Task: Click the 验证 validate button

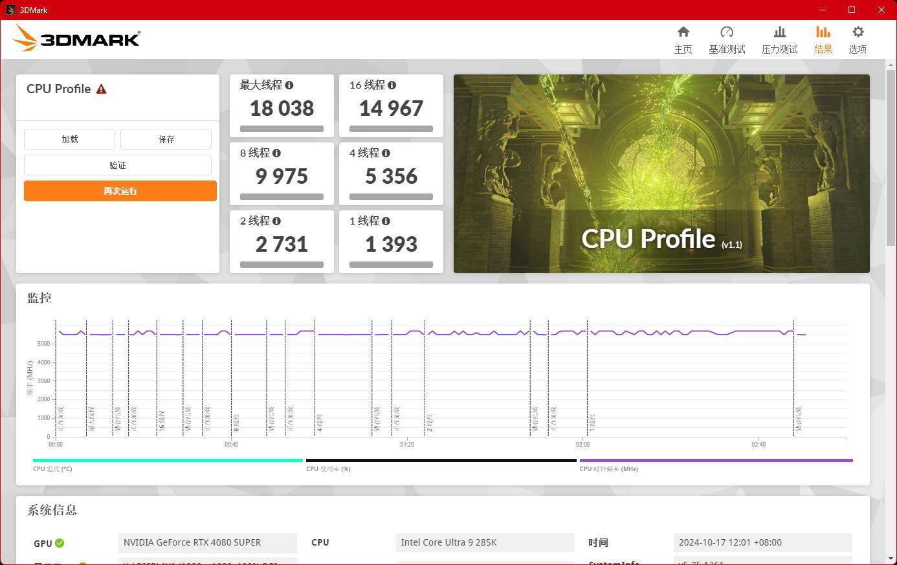Action: pyautogui.click(x=118, y=165)
